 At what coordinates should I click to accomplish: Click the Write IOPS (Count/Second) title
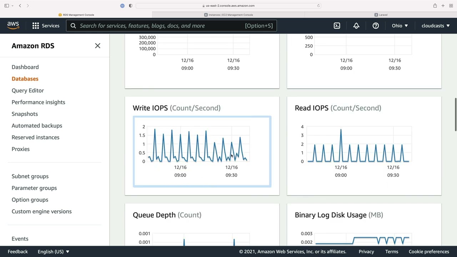coord(177,108)
